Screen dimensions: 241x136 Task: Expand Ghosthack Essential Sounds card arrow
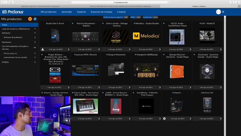[221, 87]
